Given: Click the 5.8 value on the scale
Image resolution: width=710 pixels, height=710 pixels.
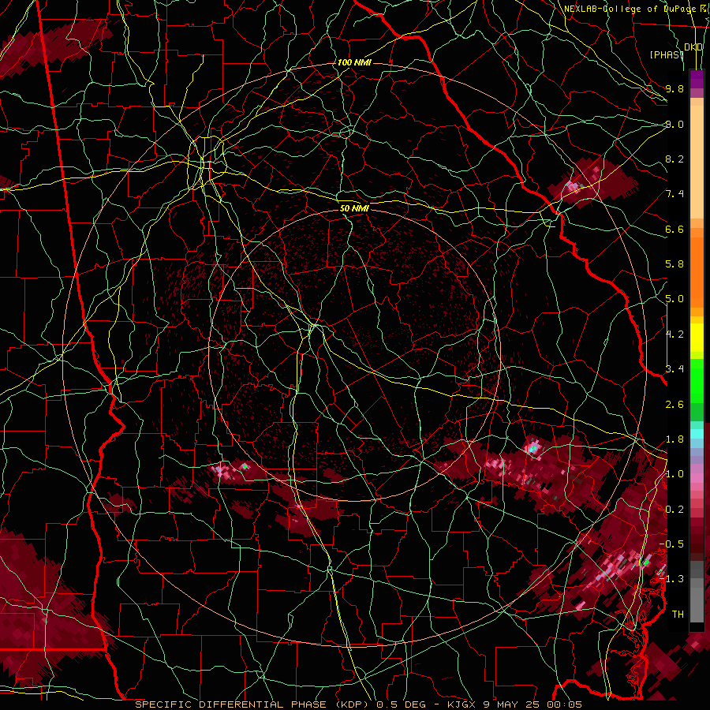Looking at the screenshot, I should coord(674,264).
